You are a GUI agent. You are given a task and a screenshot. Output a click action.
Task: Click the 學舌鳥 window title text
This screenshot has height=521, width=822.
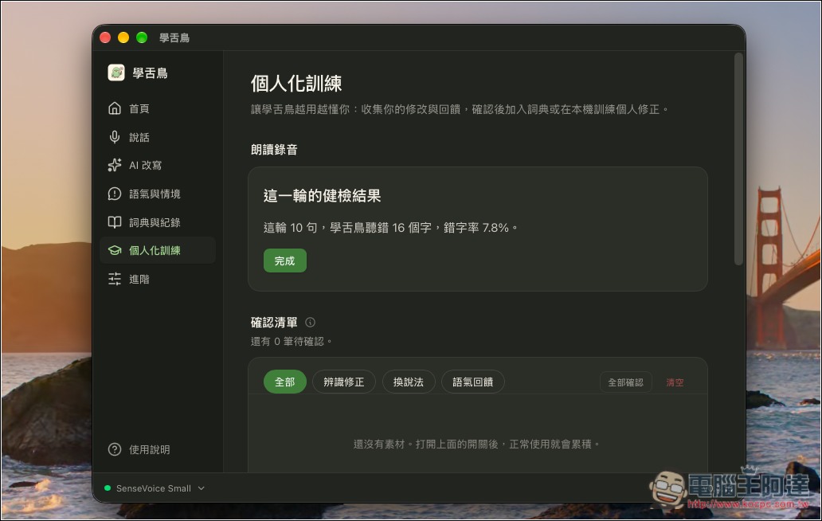pos(174,37)
